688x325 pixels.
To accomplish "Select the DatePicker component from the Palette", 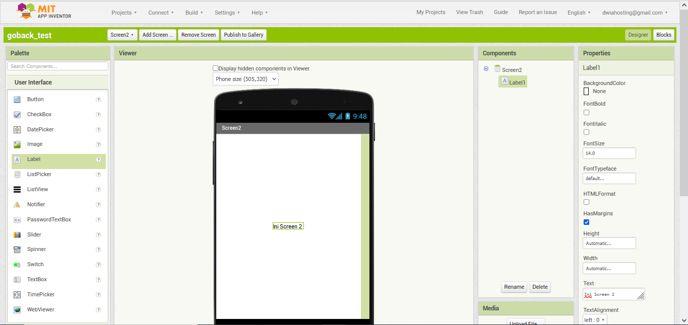I will click(41, 129).
